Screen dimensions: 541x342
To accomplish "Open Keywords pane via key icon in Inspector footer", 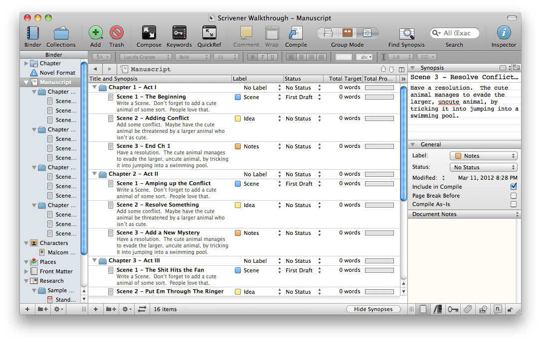I will tap(453, 309).
